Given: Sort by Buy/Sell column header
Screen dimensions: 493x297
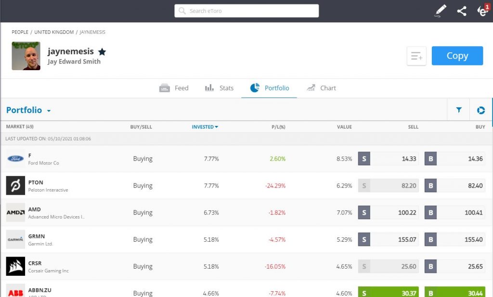Looking at the screenshot, I should pos(141,127).
